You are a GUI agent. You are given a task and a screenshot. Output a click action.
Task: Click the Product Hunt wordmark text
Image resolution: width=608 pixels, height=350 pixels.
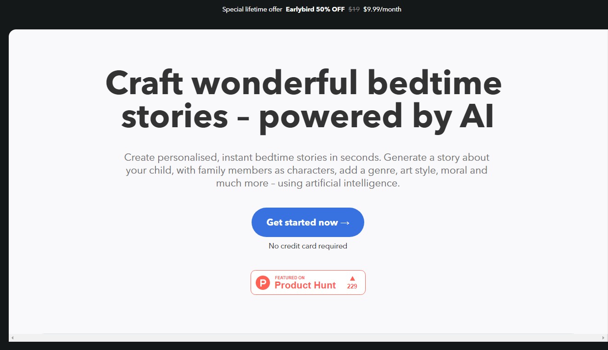point(305,285)
